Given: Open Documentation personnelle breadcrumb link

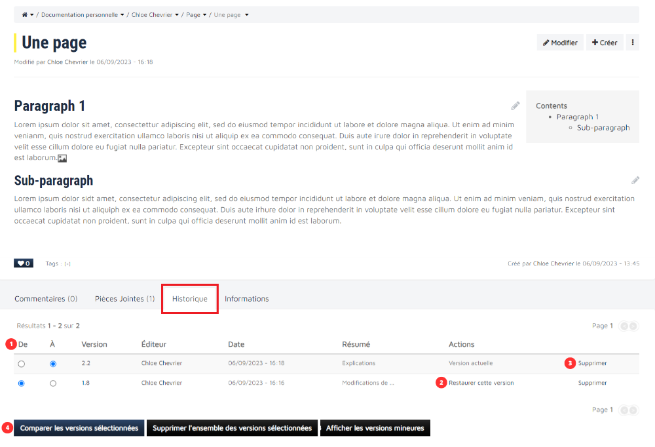Looking at the screenshot, I should pyautogui.click(x=79, y=14).
